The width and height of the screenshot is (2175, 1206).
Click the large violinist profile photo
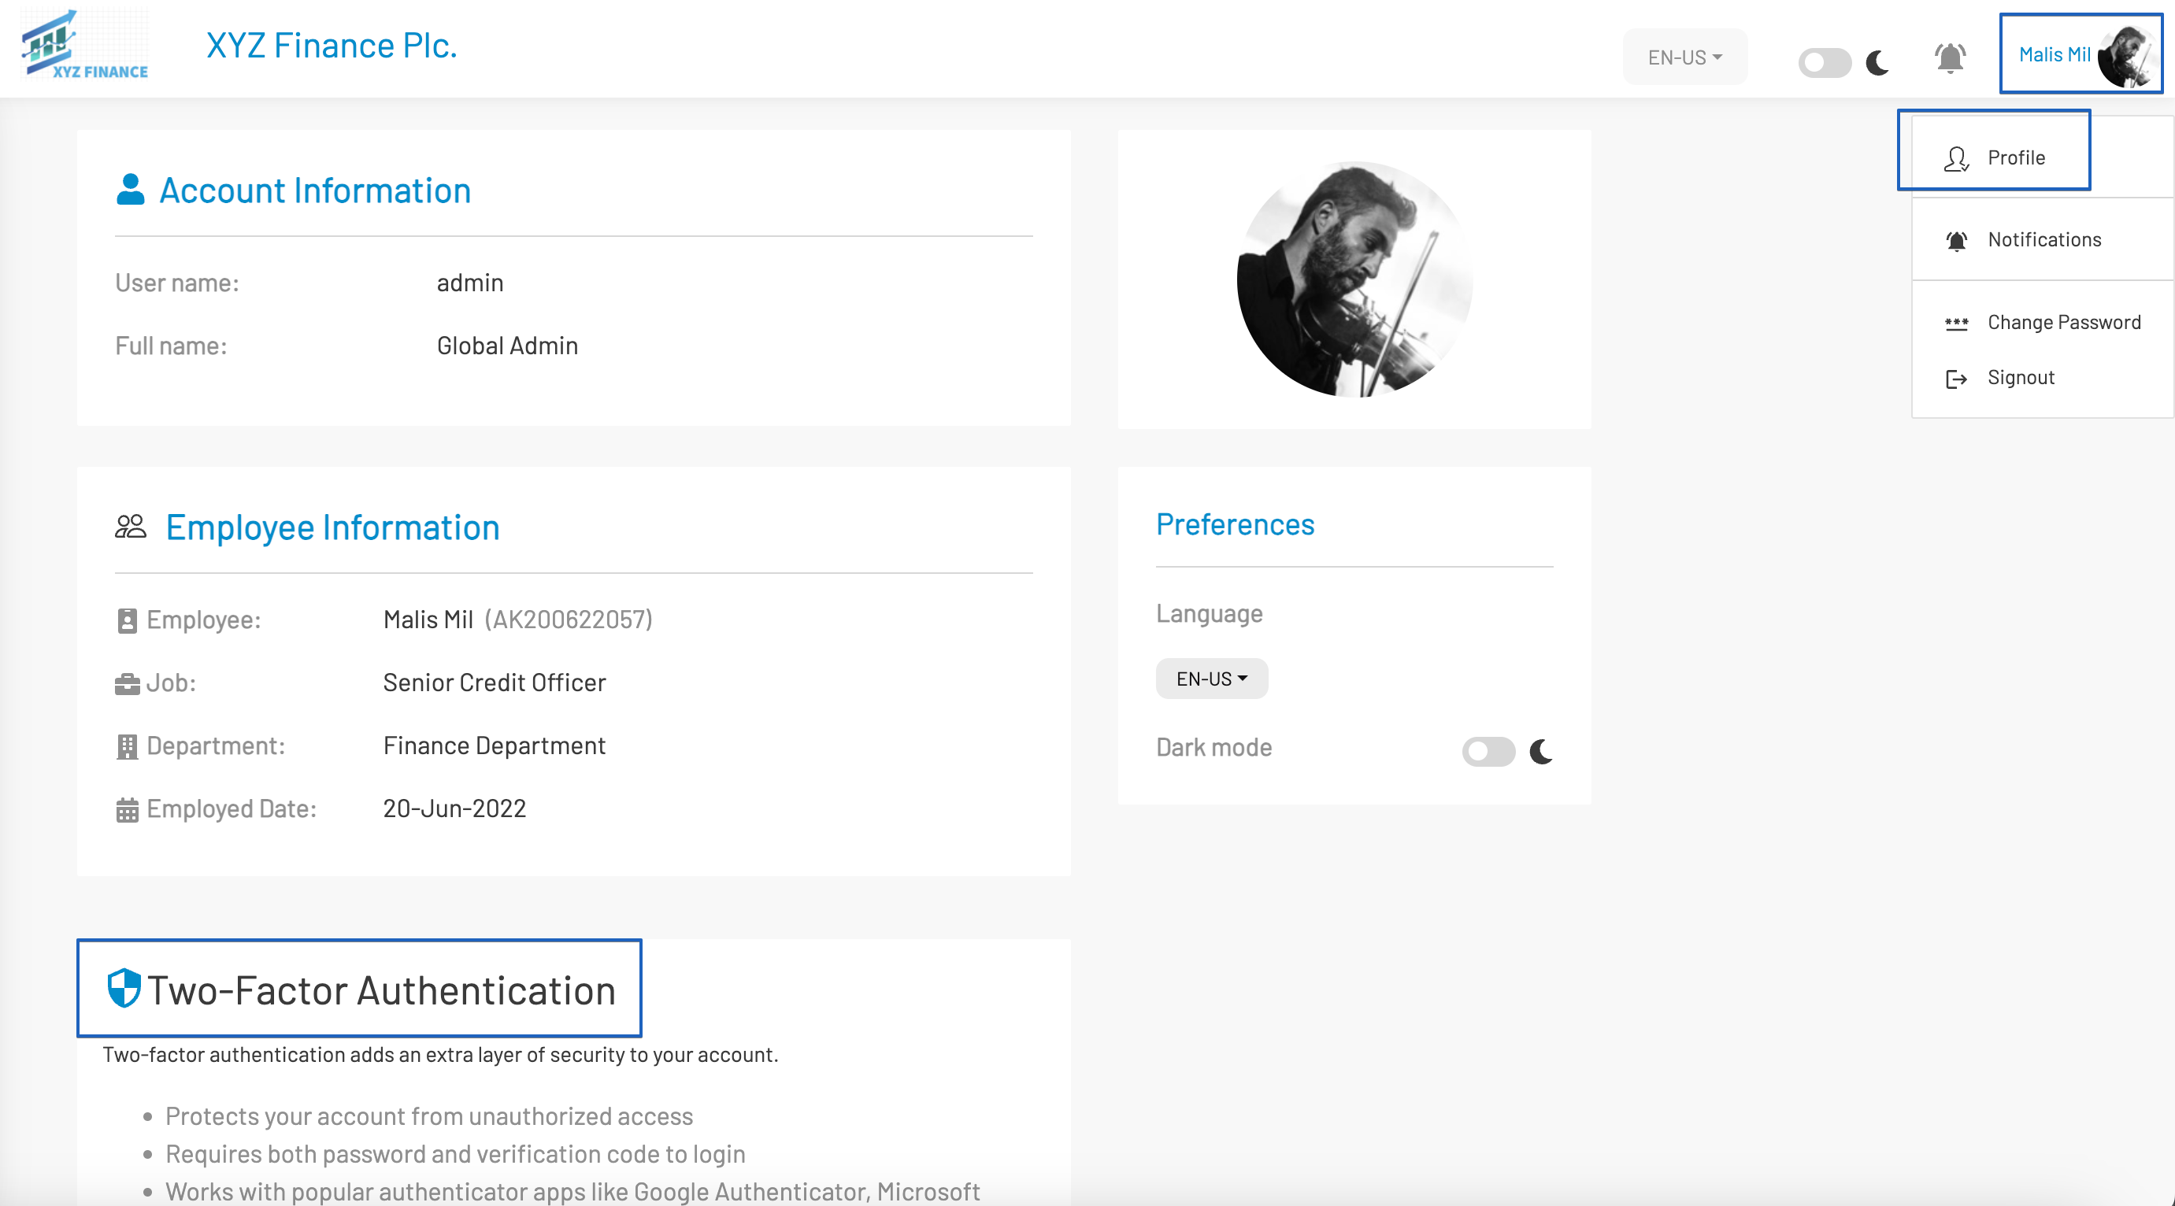(1354, 279)
